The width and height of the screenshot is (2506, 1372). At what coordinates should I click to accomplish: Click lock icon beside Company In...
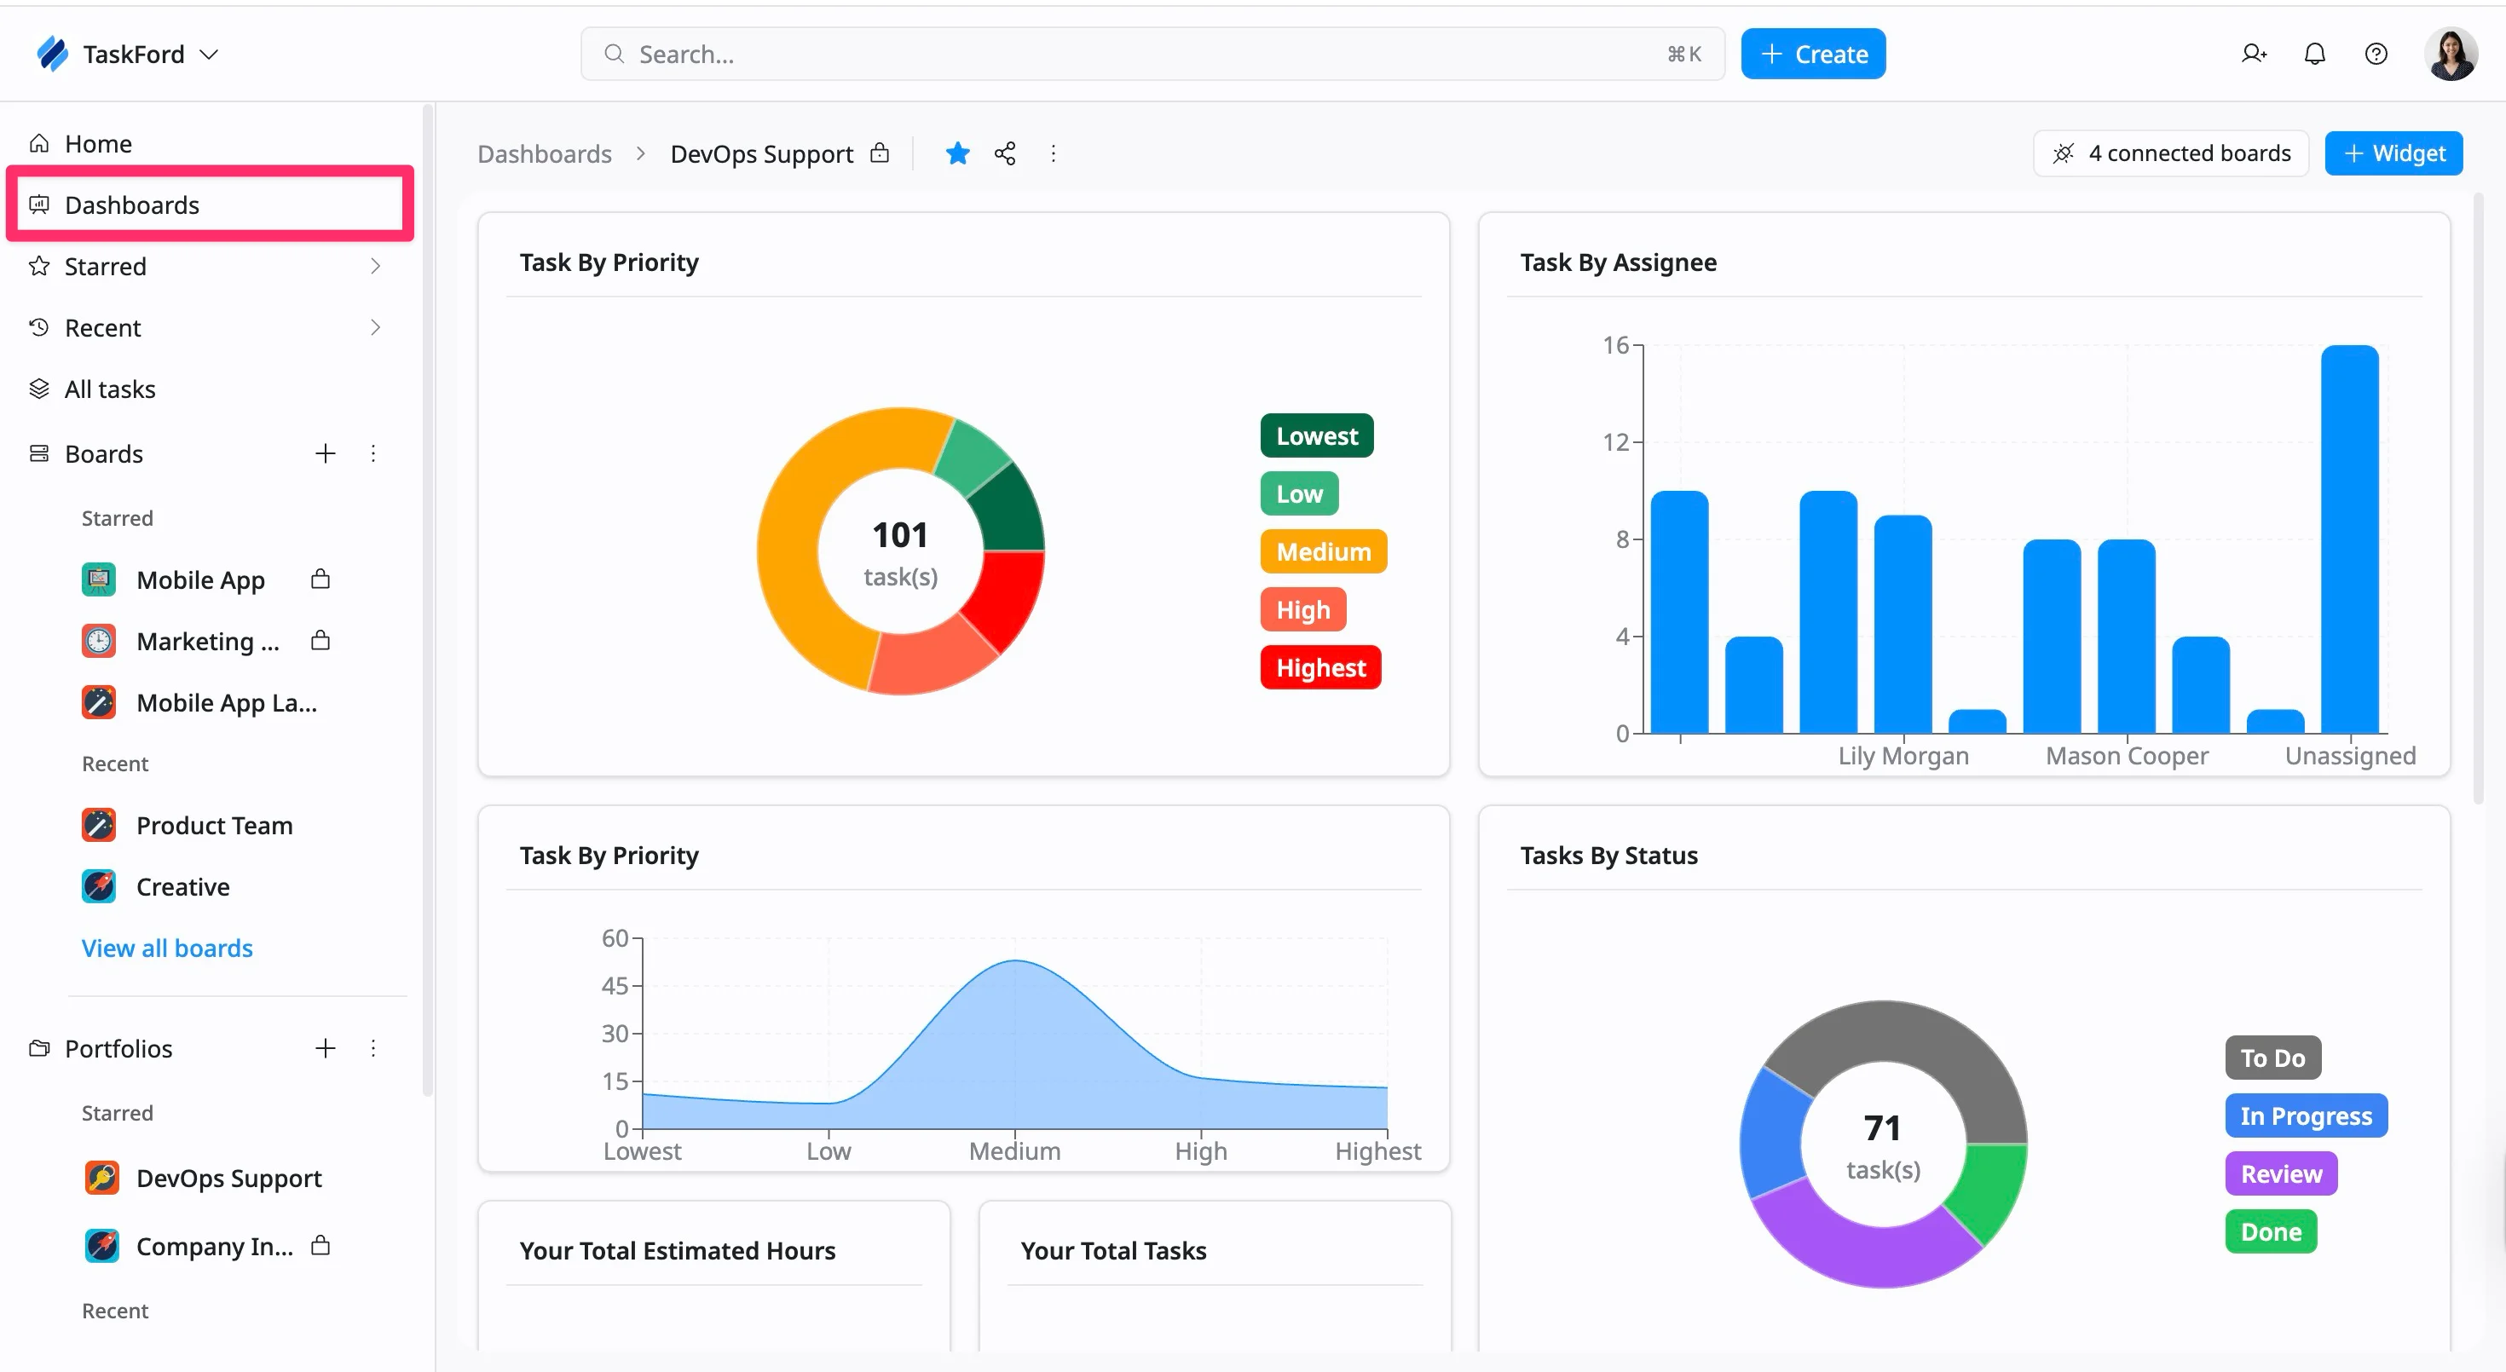[x=320, y=1246]
